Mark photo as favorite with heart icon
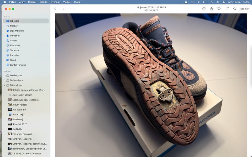Screen dimensions: 252x157 219,9
